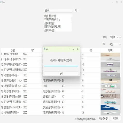Select row 11 침구&카펫용 초강력 롤클리너

(x=13, y=70)
